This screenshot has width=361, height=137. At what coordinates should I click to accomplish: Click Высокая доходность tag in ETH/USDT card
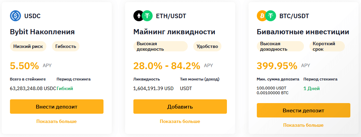point(160,46)
